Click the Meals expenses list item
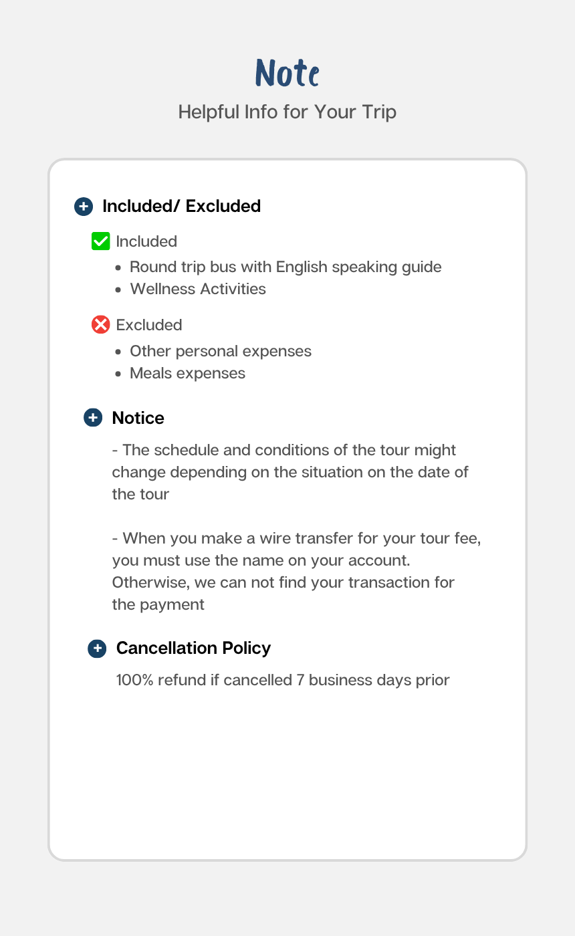Viewport: 575px width, 936px height. tap(188, 373)
